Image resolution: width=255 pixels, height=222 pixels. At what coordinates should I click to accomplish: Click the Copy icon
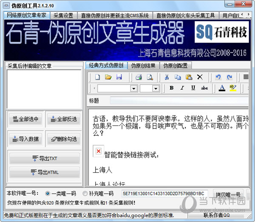[178, 77]
